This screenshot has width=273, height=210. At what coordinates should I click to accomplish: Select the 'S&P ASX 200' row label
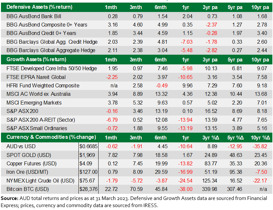click(x=22, y=111)
